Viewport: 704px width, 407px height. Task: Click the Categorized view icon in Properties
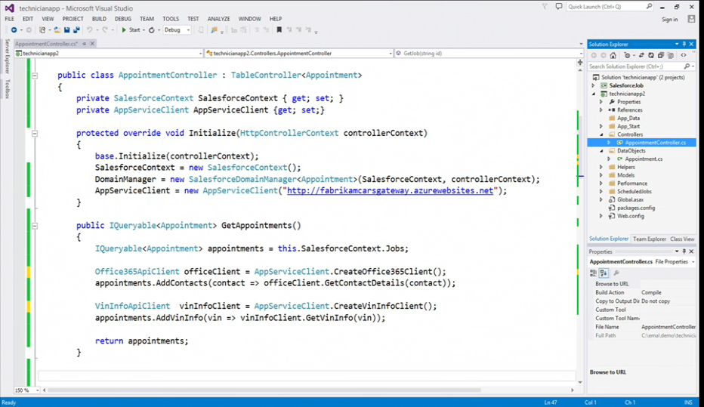pos(594,273)
